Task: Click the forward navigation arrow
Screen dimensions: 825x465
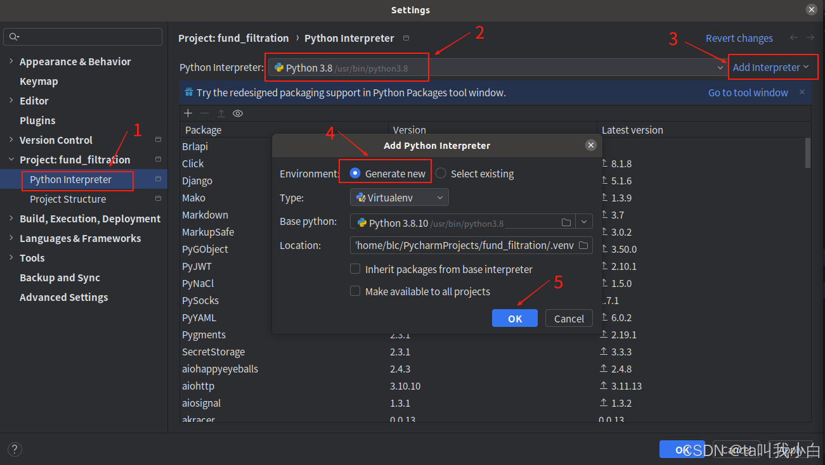Action: click(x=810, y=38)
